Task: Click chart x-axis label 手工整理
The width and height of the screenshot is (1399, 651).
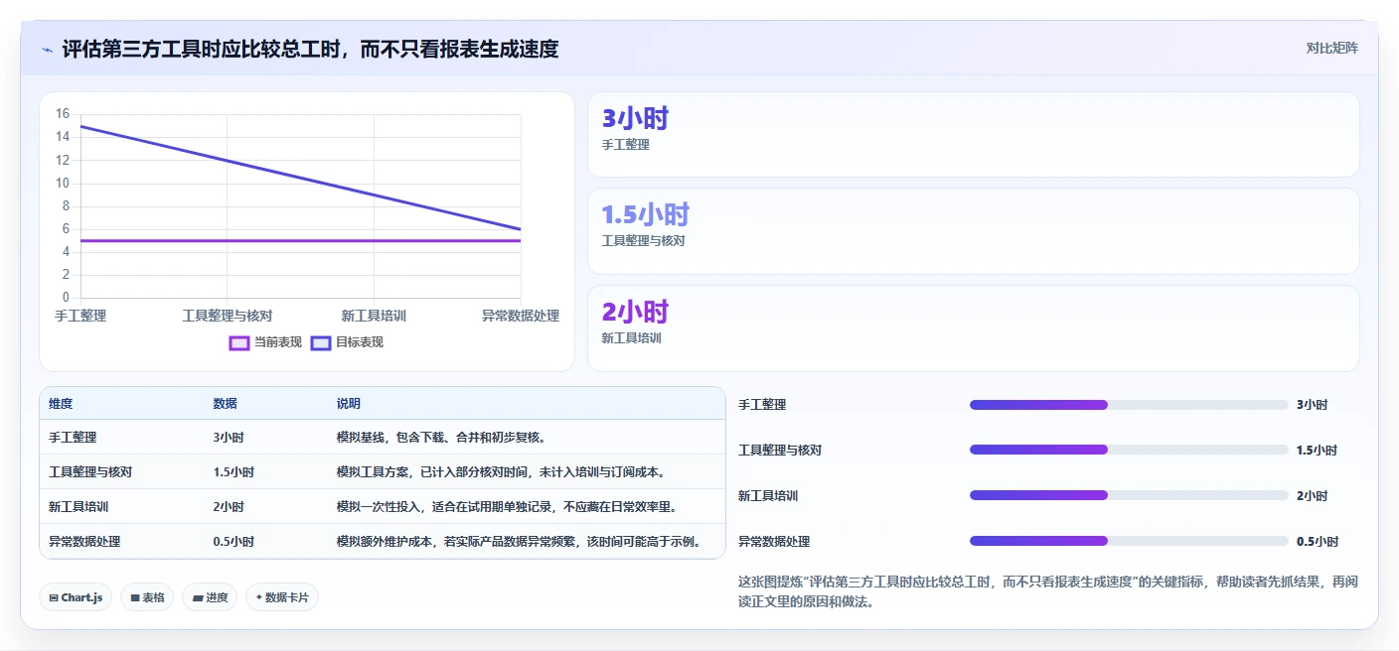Action: (80, 316)
